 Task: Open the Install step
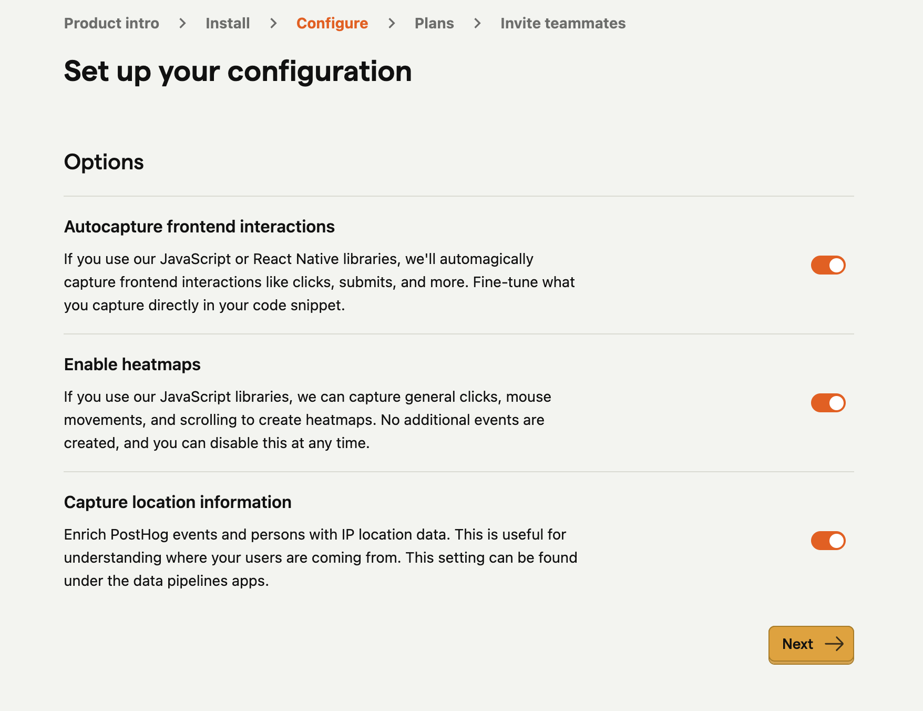point(228,23)
